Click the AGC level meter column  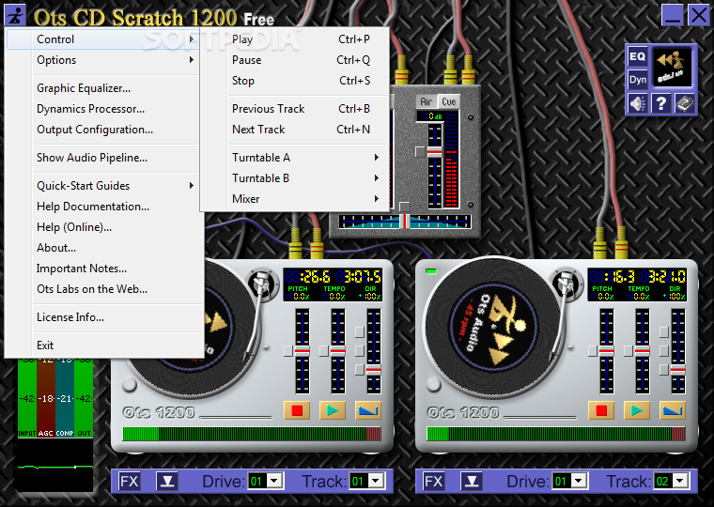[x=45, y=398]
